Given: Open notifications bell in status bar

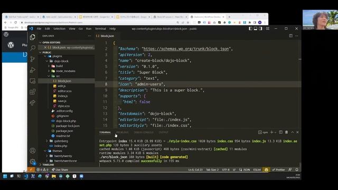Looking at the screenshot, I should (297, 170).
